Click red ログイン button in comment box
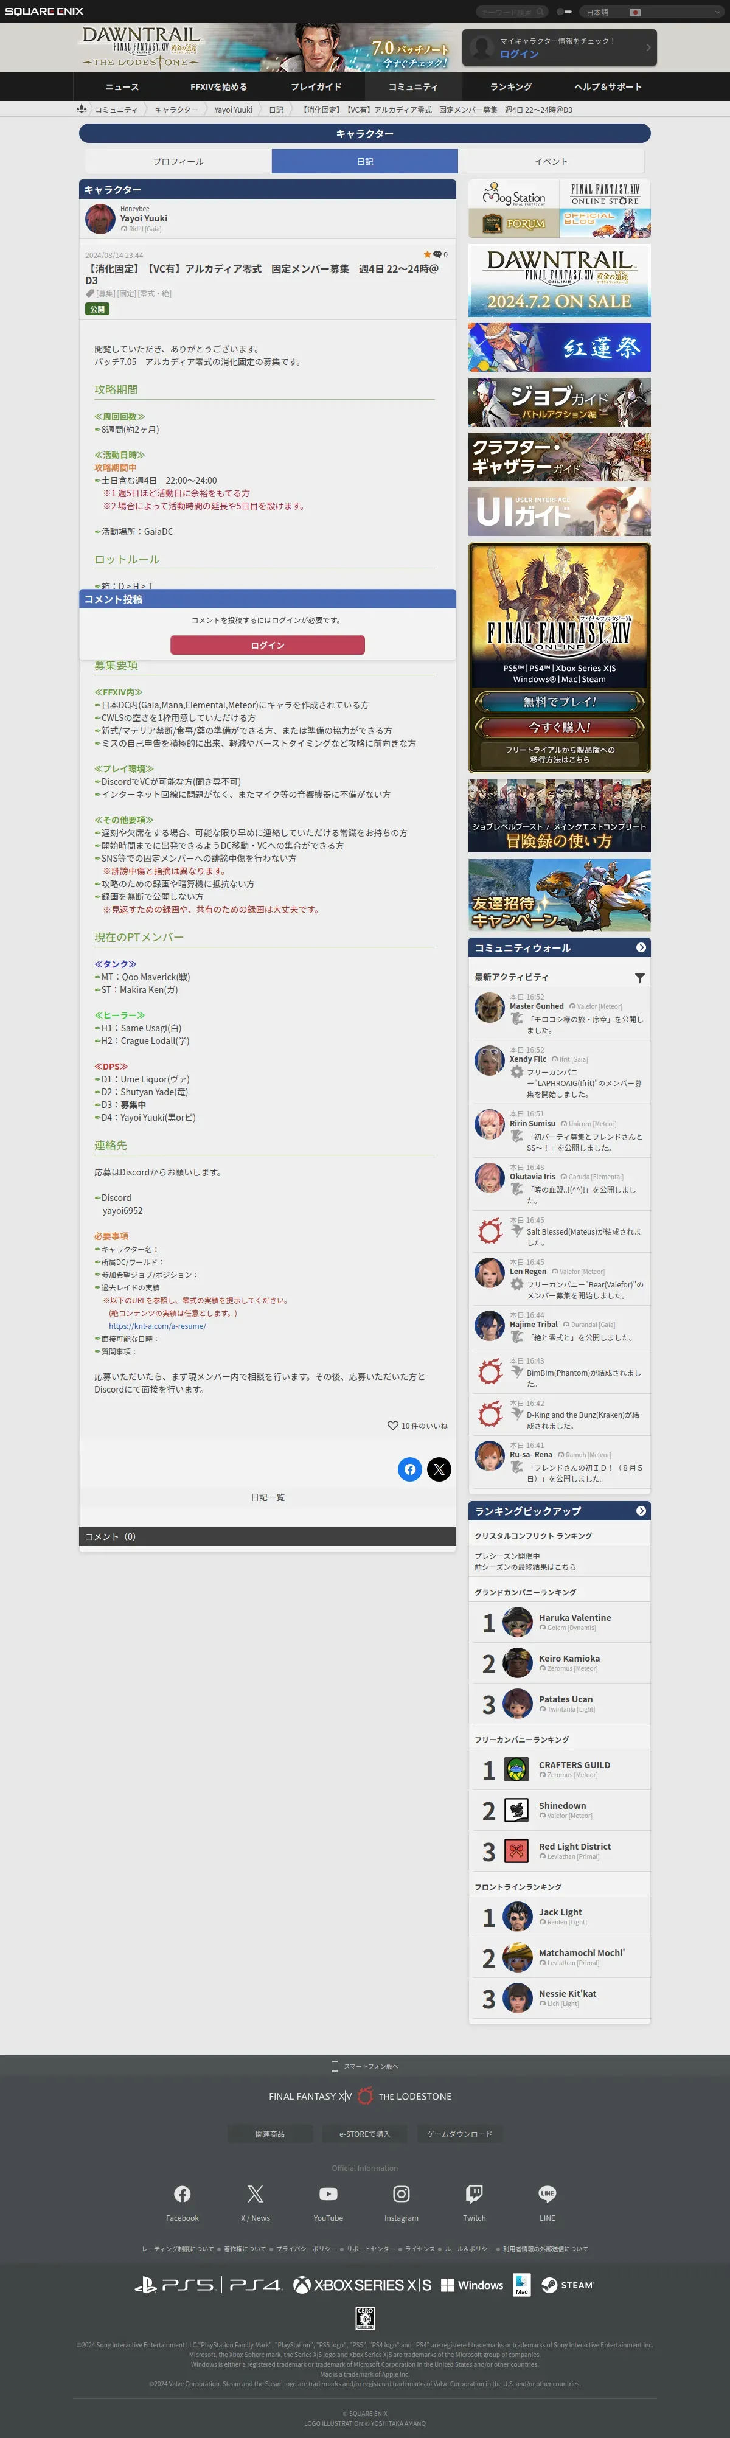 (267, 644)
